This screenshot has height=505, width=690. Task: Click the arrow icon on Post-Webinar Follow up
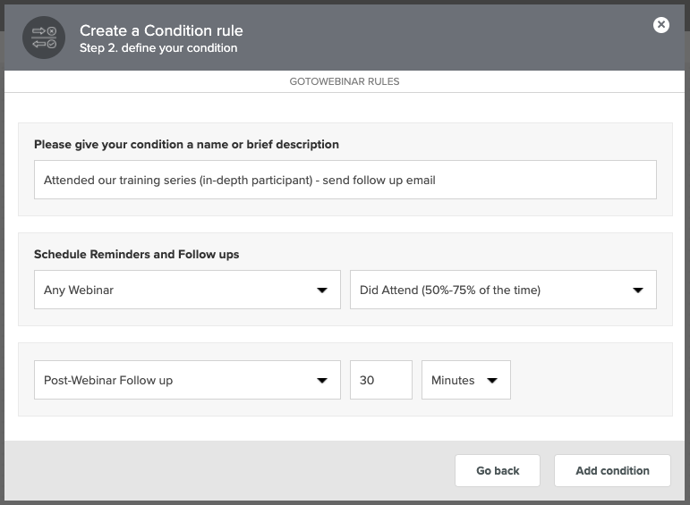click(322, 381)
